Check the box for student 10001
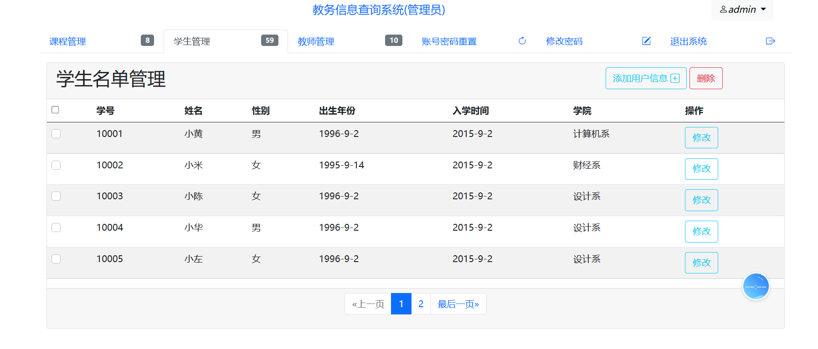818x349 pixels. click(56, 134)
